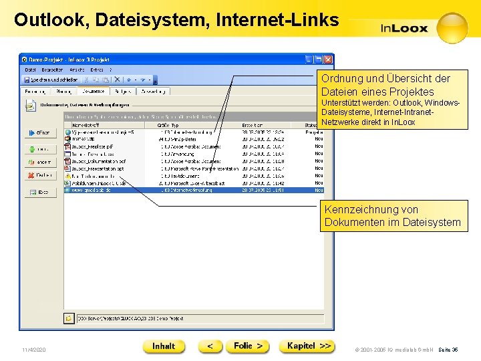Click the InLoox title bar application icon
The width and height of the screenshot is (481, 361).
[25, 59]
